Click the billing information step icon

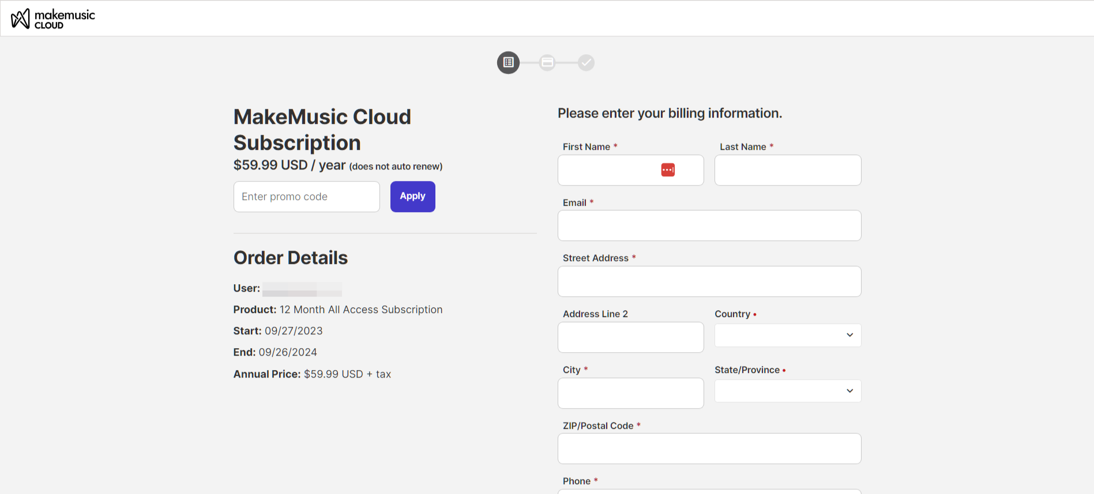click(x=508, y=62)
